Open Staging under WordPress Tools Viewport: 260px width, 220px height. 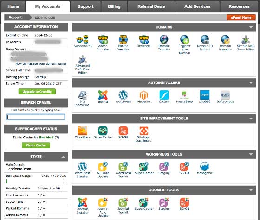(164, 168)
